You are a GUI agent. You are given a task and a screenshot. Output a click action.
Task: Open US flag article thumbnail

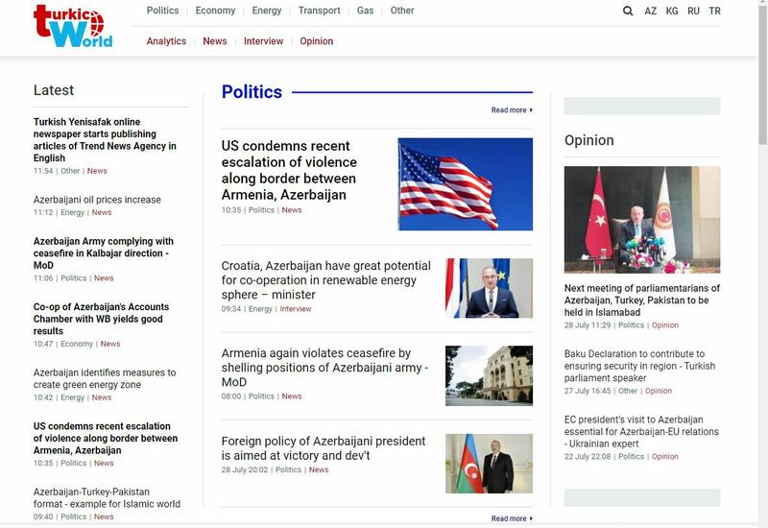pos(466,184)
